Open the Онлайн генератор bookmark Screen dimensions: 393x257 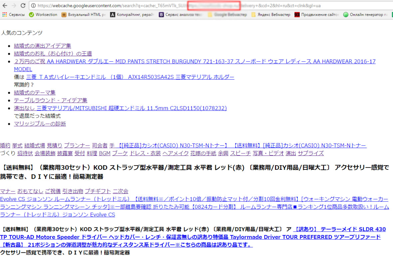pyautogui.click(x=365, y=15)
